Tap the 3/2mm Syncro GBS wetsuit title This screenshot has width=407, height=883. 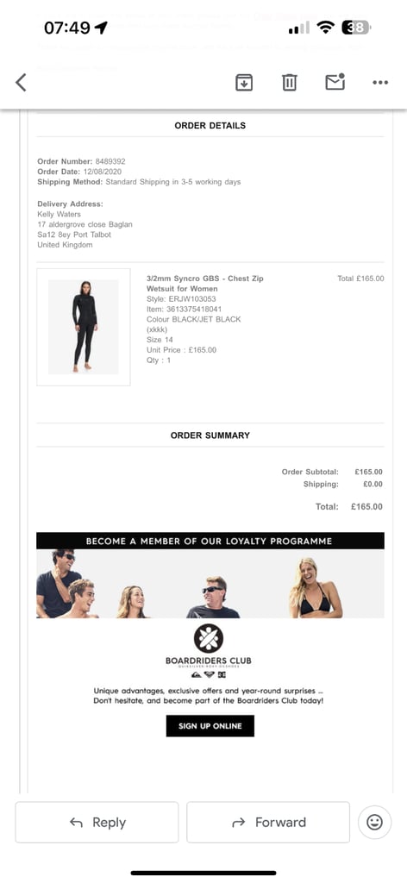point(205,283)
